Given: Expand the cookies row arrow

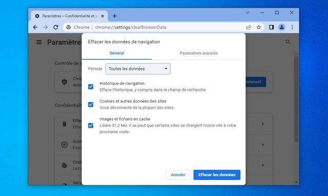Looking at the screenshot, I should (263, 165).
